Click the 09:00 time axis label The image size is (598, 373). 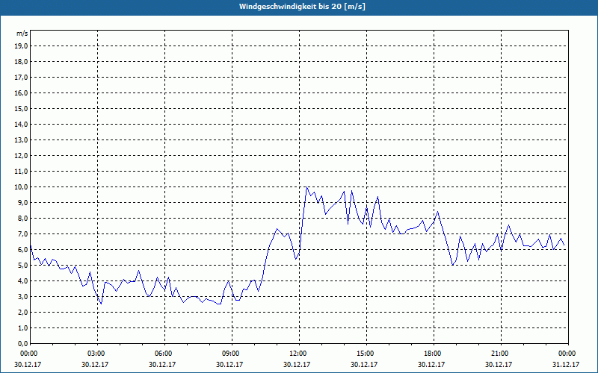(232, 354)
